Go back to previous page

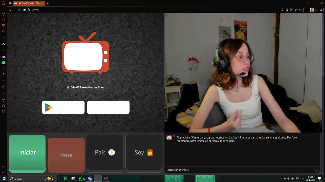point(10,10)
